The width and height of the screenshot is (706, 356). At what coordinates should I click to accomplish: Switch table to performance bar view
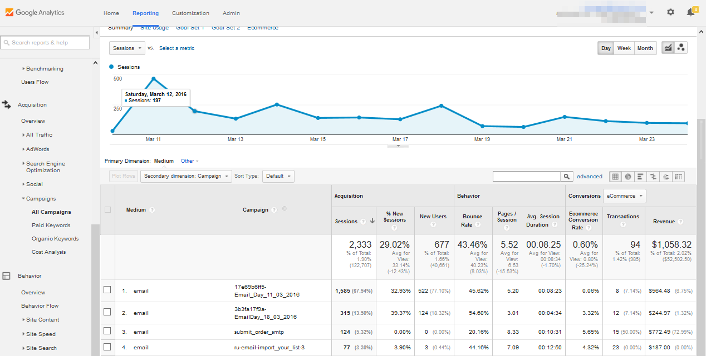pos(640,177)
